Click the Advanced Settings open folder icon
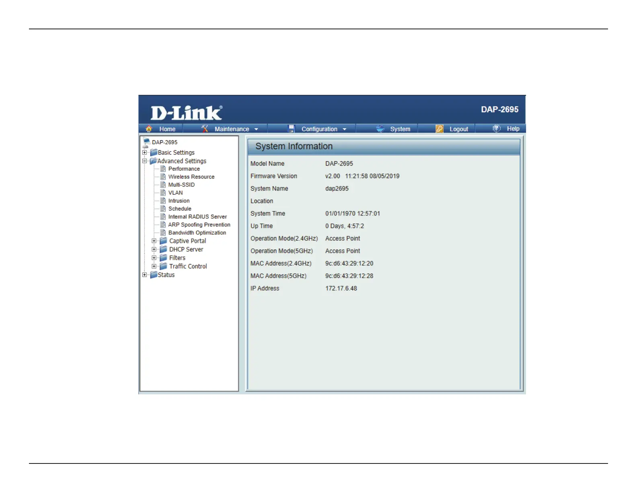This screenshot has width=637, height=492. 153,161
